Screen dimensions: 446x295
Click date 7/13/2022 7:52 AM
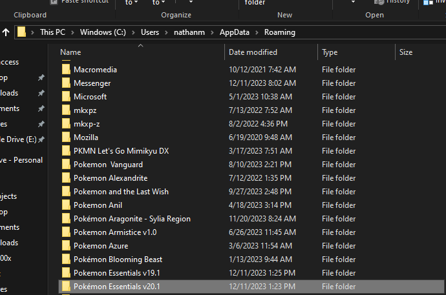coord(260,110)
